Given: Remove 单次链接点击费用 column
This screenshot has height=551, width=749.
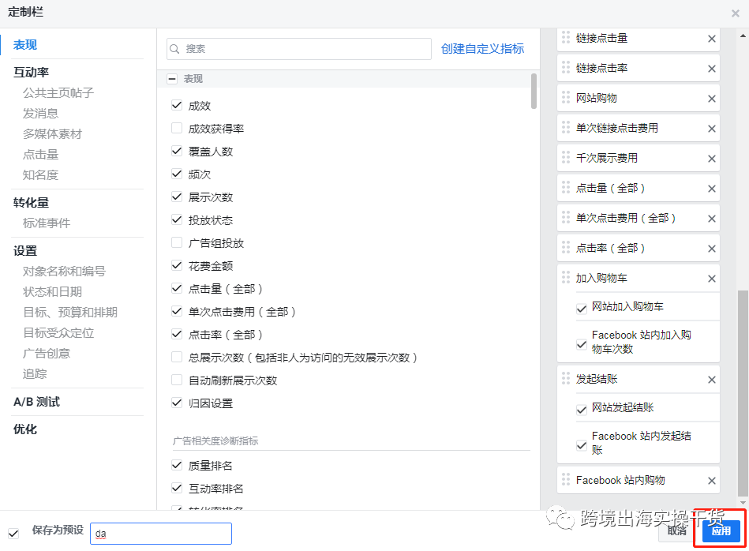Looking at the screenshot, I should [x=711, y=127].
